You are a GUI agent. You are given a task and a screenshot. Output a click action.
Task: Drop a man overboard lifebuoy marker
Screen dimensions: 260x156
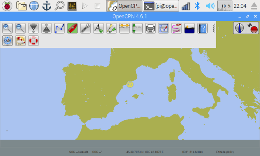coord(34,40)
